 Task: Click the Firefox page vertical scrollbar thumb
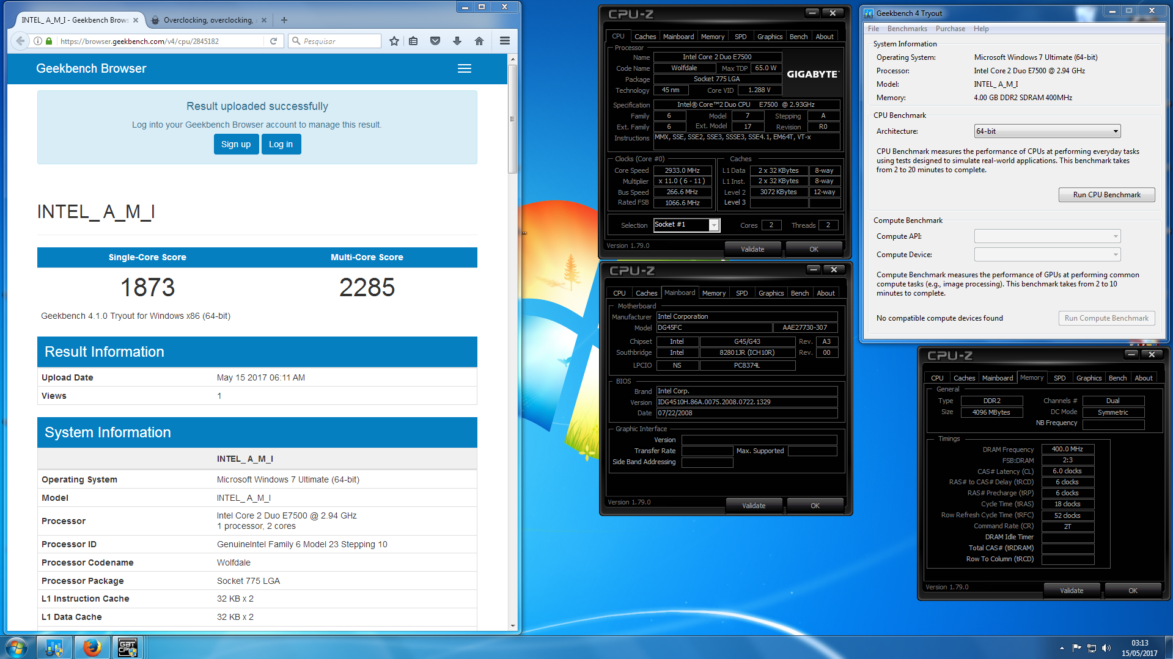pyautogui.click(x=513, y=119)
